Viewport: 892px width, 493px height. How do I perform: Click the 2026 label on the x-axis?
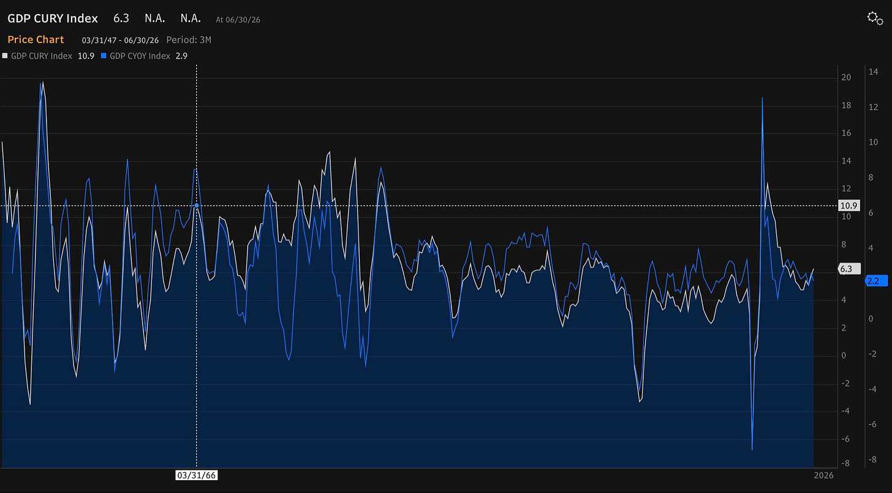point(823,476)
